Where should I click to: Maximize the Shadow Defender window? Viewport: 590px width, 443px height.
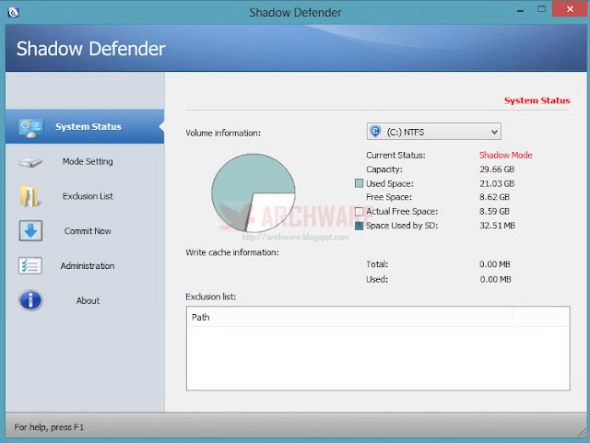[x=541, y=9]
